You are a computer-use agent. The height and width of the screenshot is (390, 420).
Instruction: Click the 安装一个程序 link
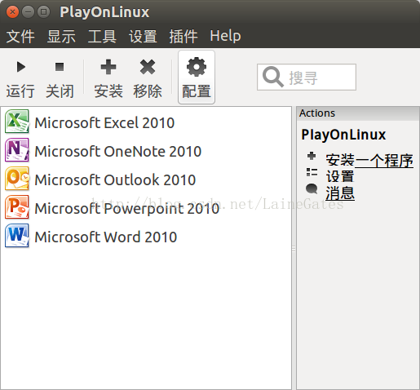369,160
